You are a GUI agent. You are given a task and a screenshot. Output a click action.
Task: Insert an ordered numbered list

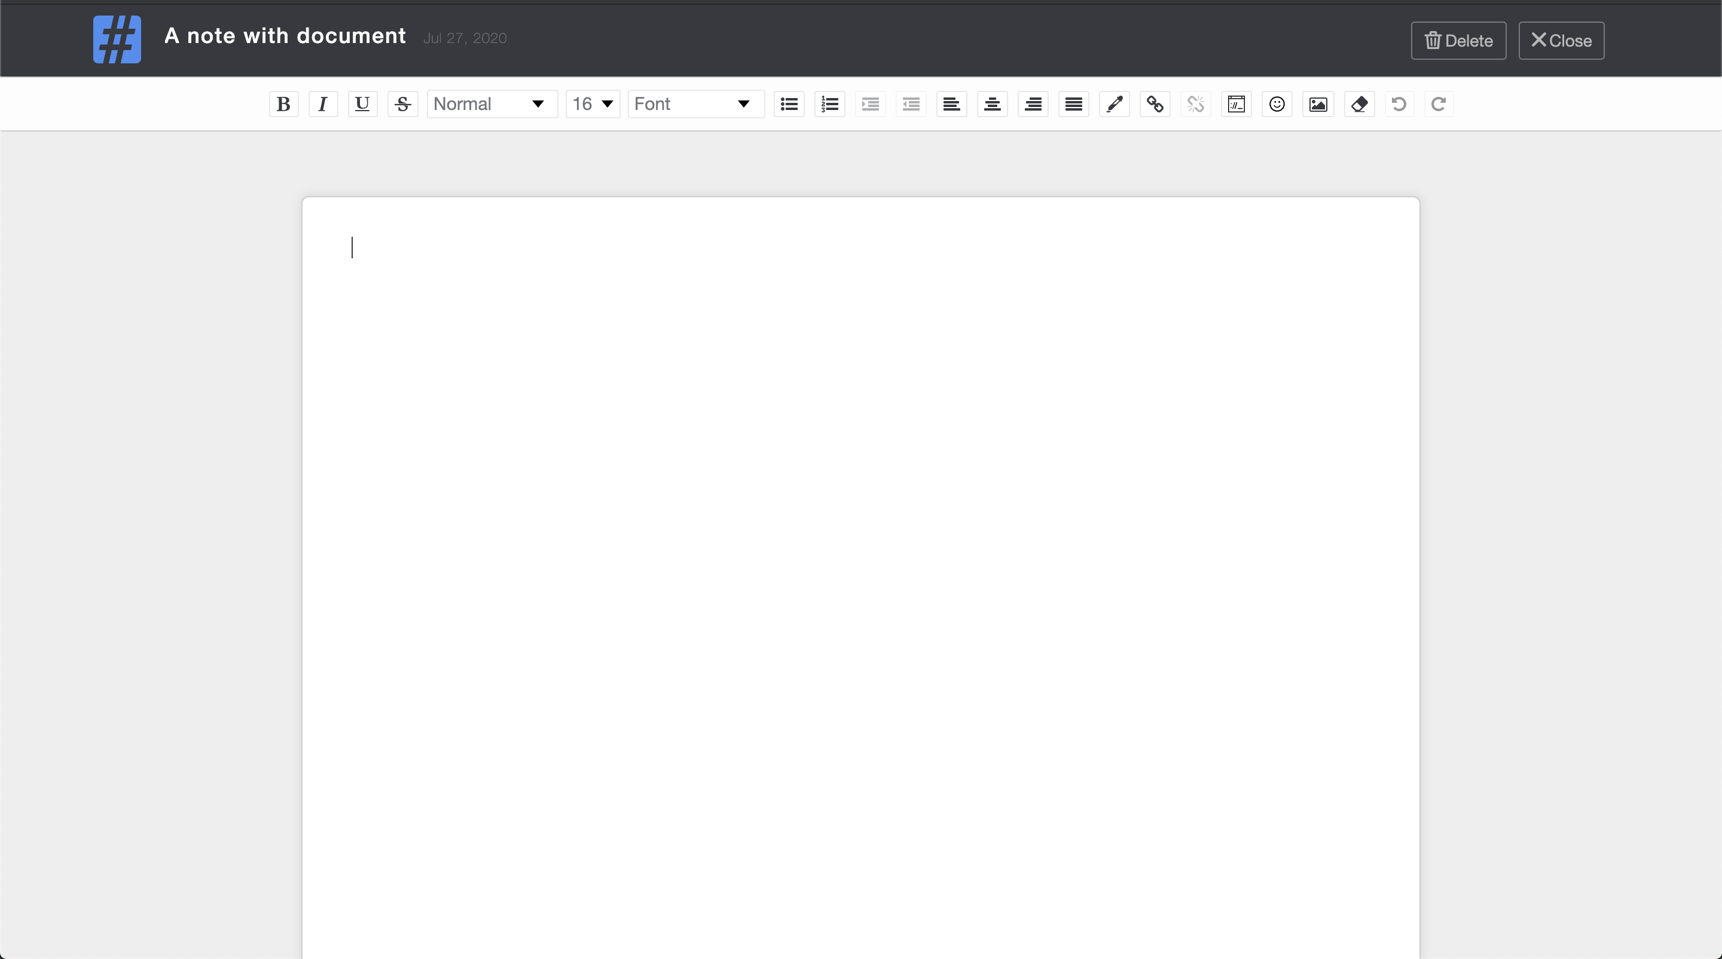click(831, 104)
